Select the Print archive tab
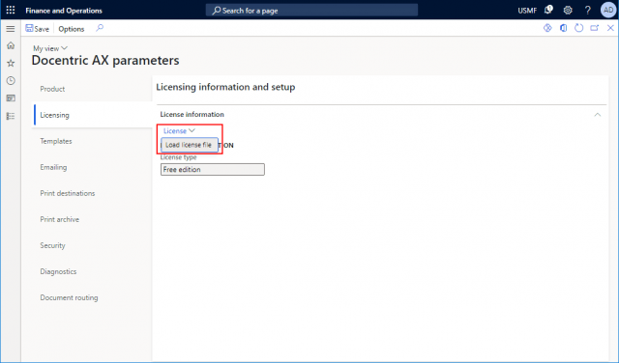619x363 pixels. click(x=60, y=219)
